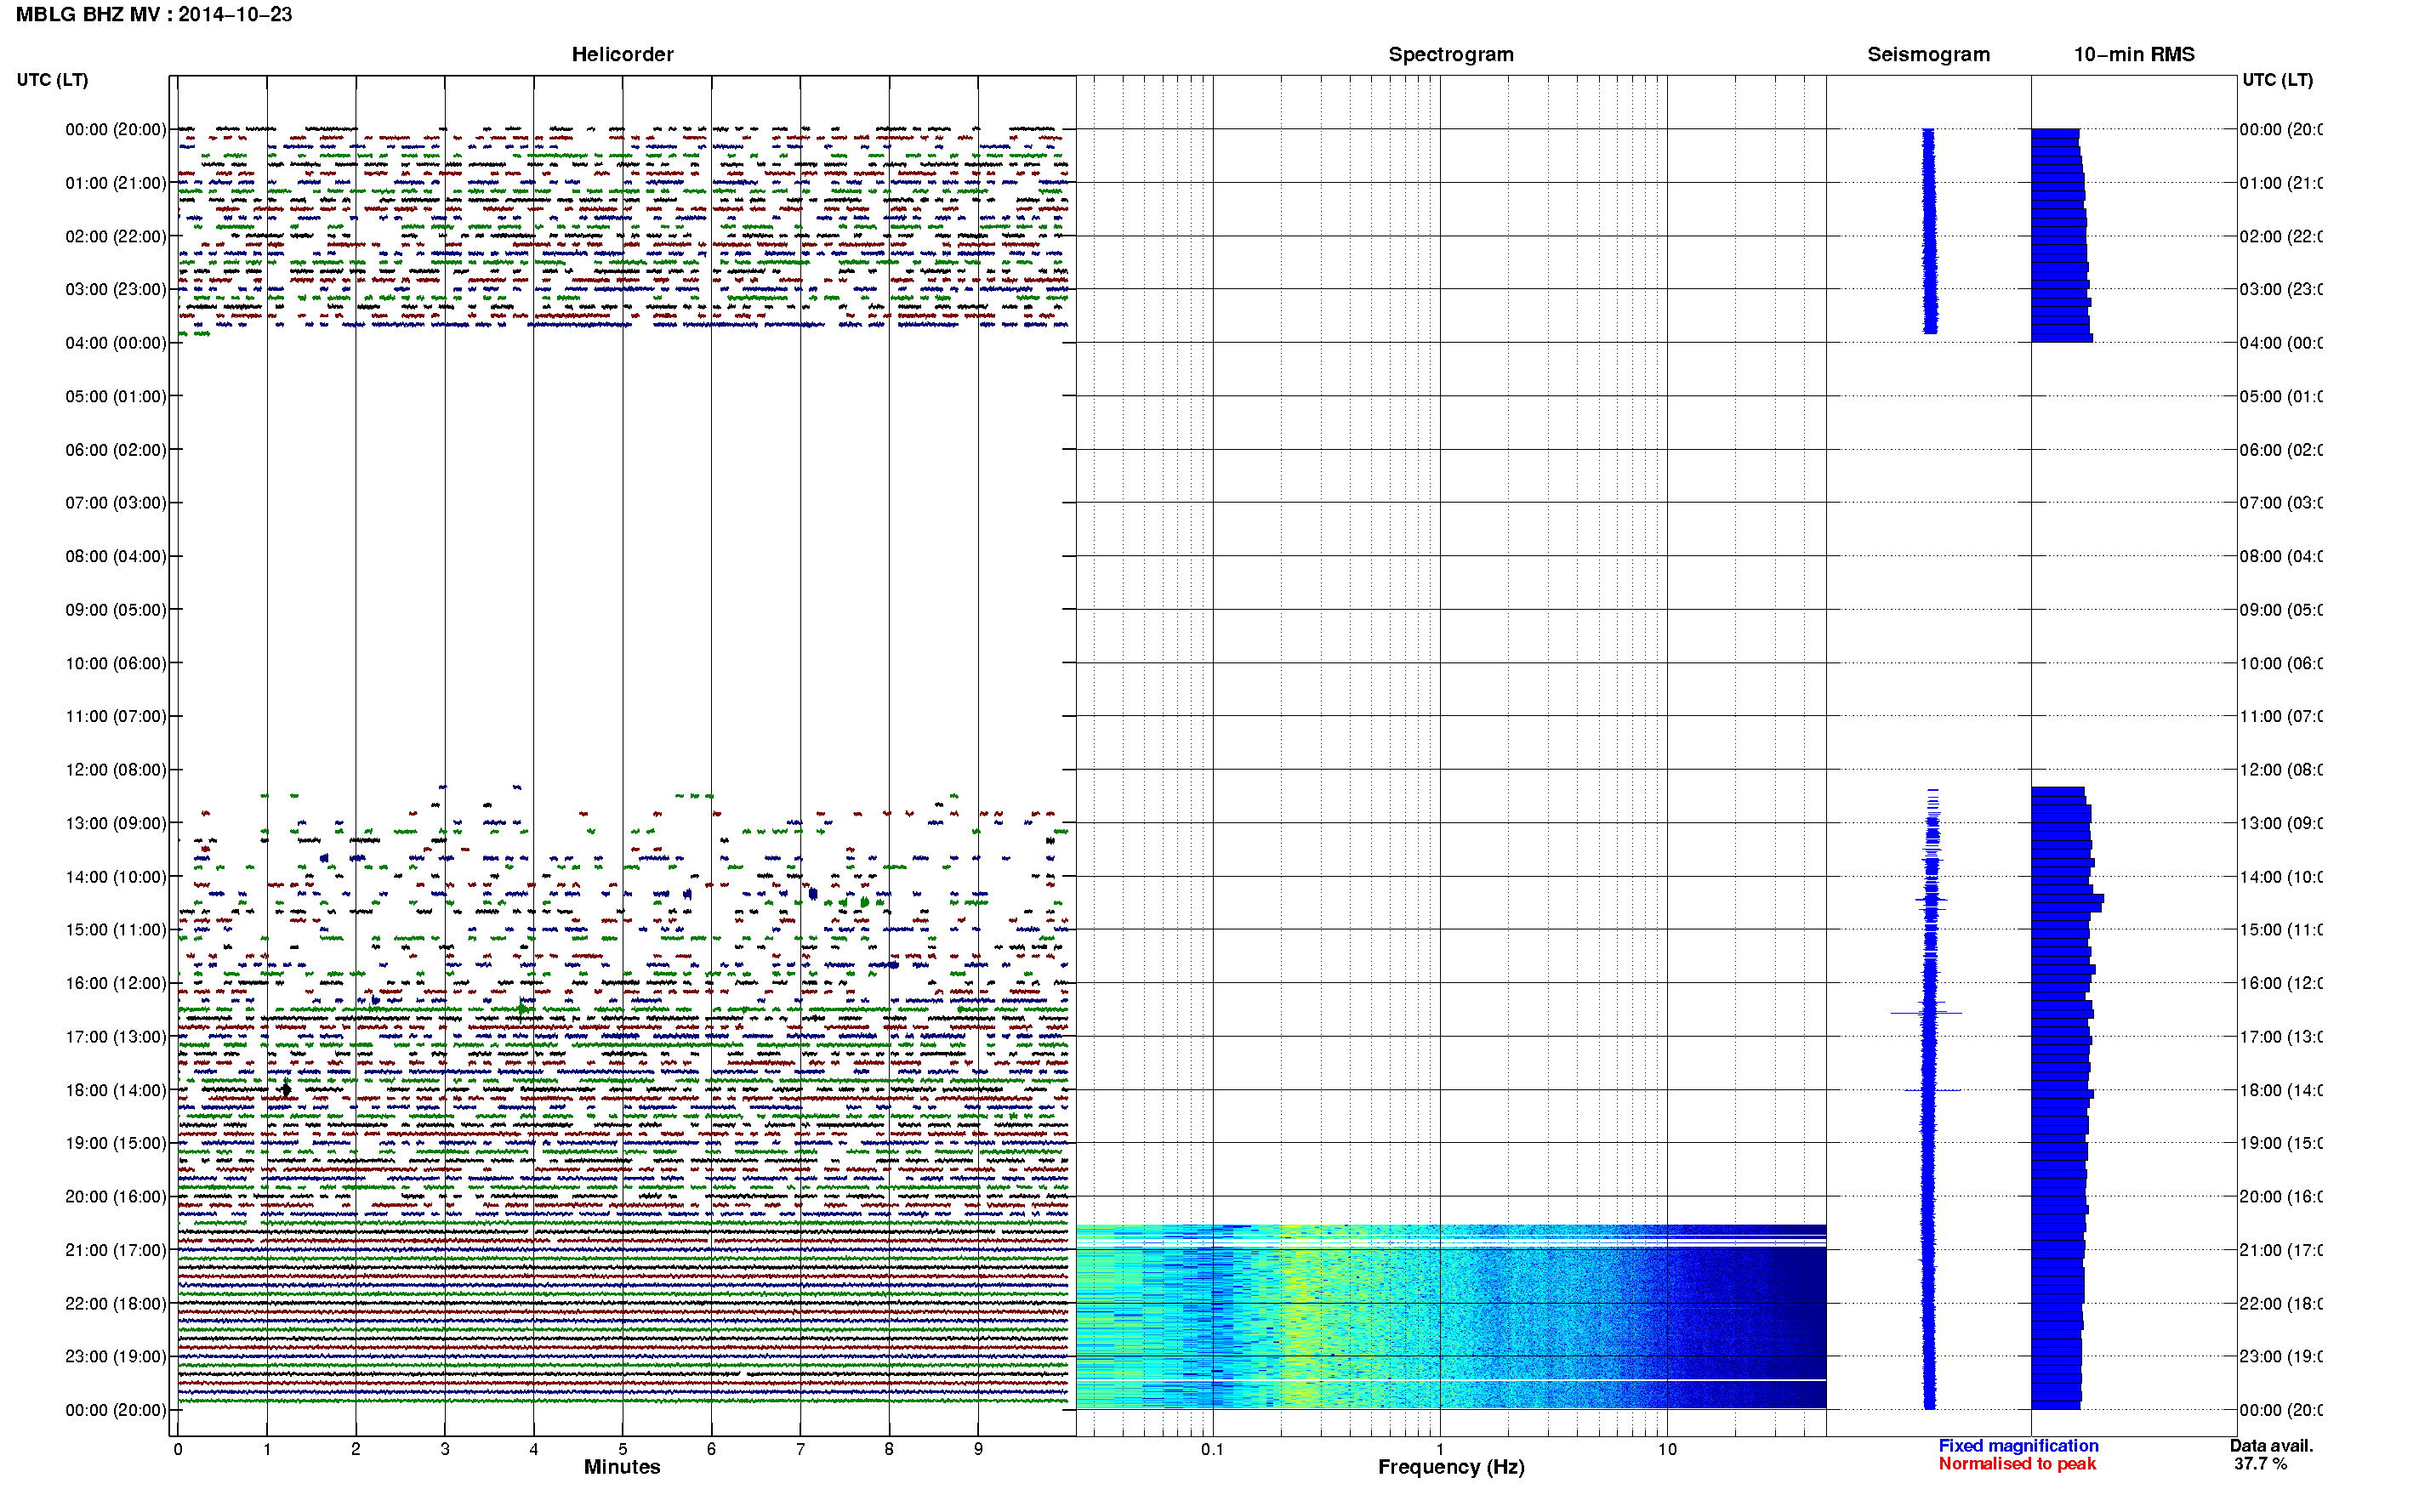Click the 'Frequency (Hz)' x-axis label
2419x1512 pixels.
1451,1467
